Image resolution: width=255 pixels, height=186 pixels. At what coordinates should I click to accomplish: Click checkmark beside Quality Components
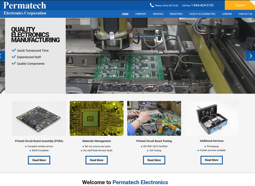(14, 63)
